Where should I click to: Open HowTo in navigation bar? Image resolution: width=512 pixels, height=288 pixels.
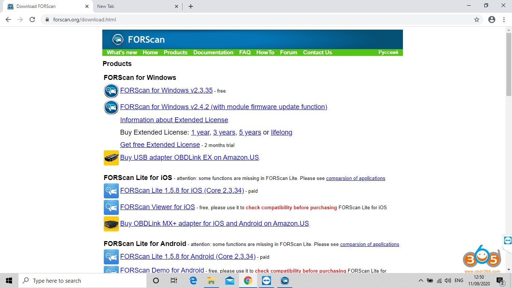tap(265, 52)
